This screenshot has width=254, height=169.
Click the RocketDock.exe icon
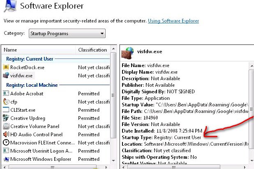(6, 67)
